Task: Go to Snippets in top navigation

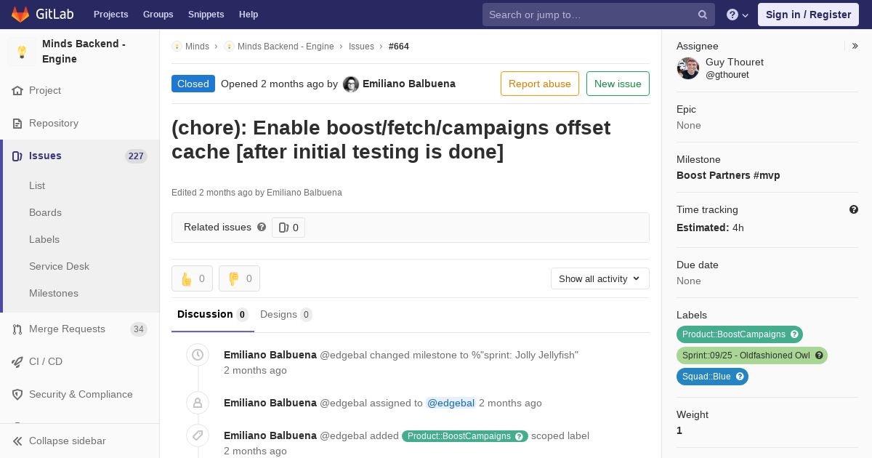Action: pos(206,15)
